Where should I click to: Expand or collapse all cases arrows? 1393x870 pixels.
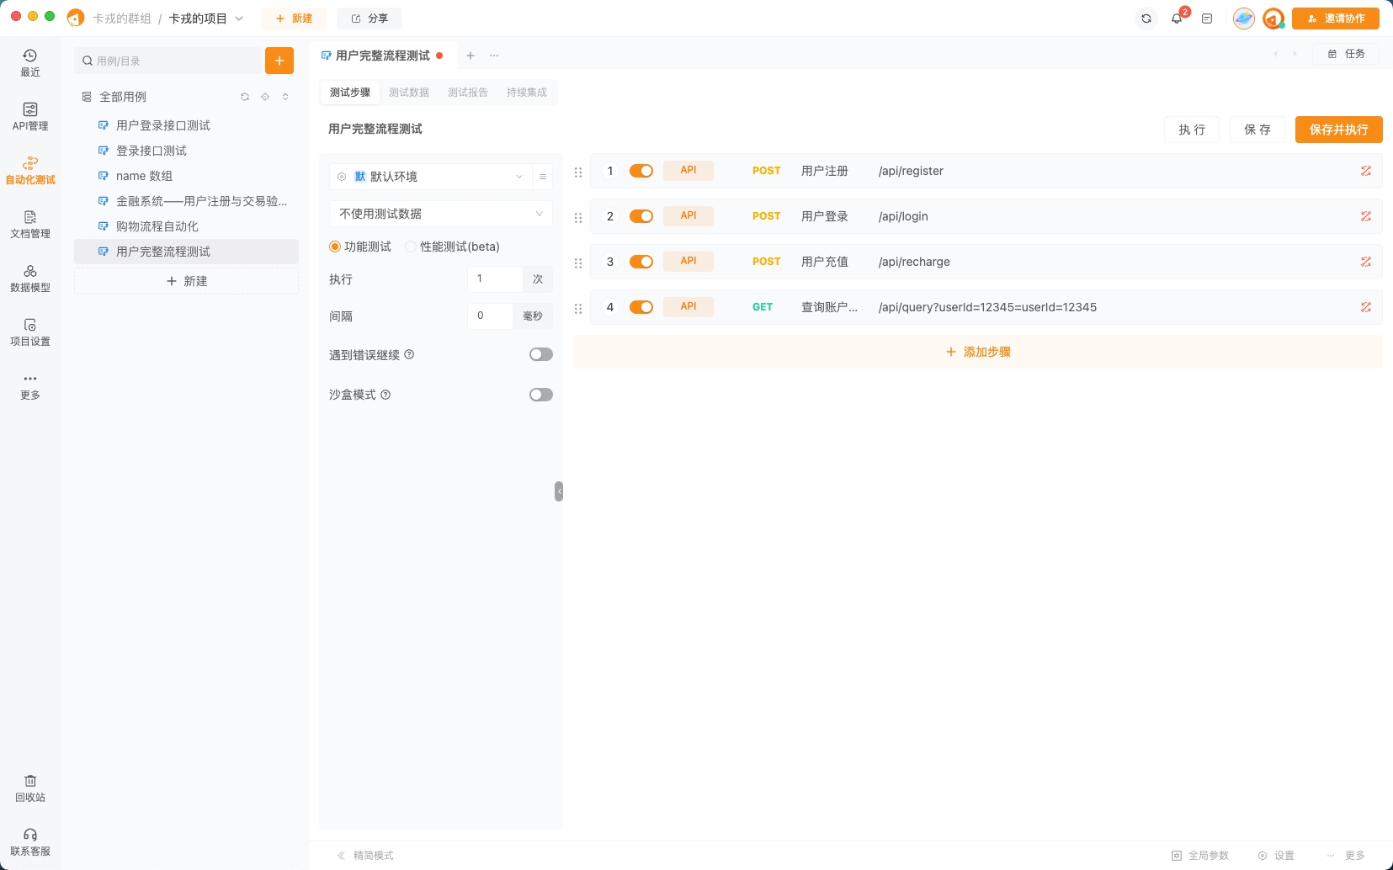coord(285,97)
